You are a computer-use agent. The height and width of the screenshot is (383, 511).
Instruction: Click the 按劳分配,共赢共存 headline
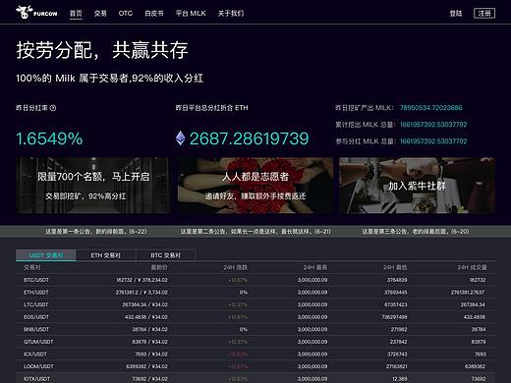click(x=102, y=50)
